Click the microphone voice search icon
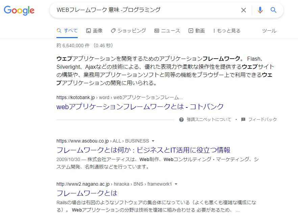The height and width of the screenshot is (218, 298). (x=260, y=10)
